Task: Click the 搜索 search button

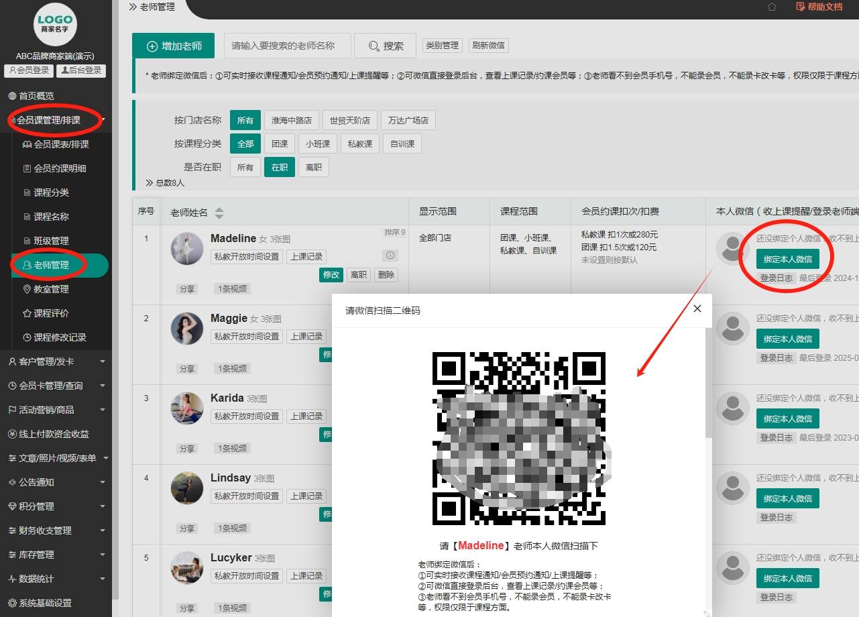Action: (386, 46)
